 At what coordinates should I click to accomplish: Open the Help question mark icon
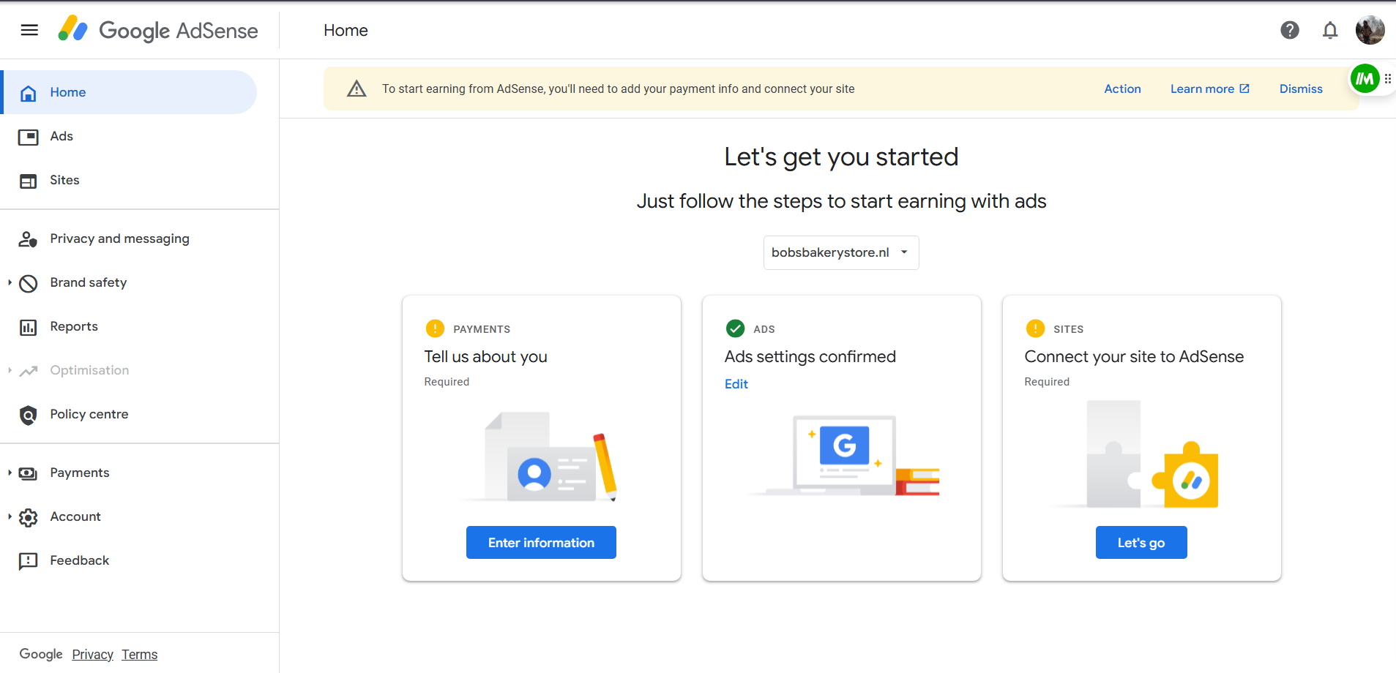pyautogui.click(x=1289, y=30)
